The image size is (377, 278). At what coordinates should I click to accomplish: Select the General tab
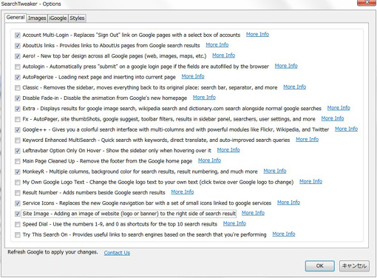point(16,18)
